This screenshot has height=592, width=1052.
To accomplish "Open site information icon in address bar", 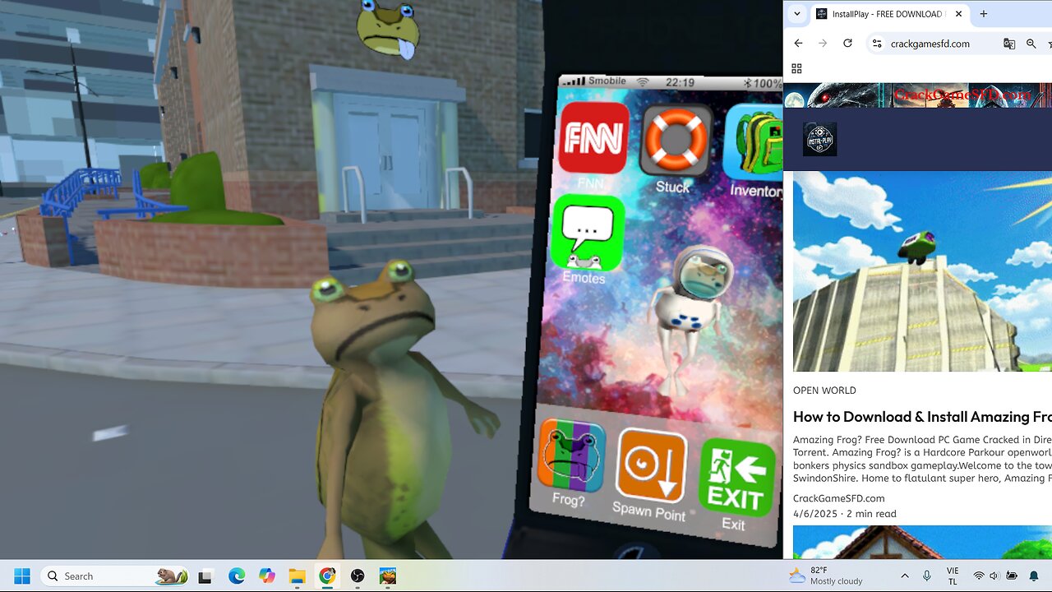I will click(x=878, y=44).
